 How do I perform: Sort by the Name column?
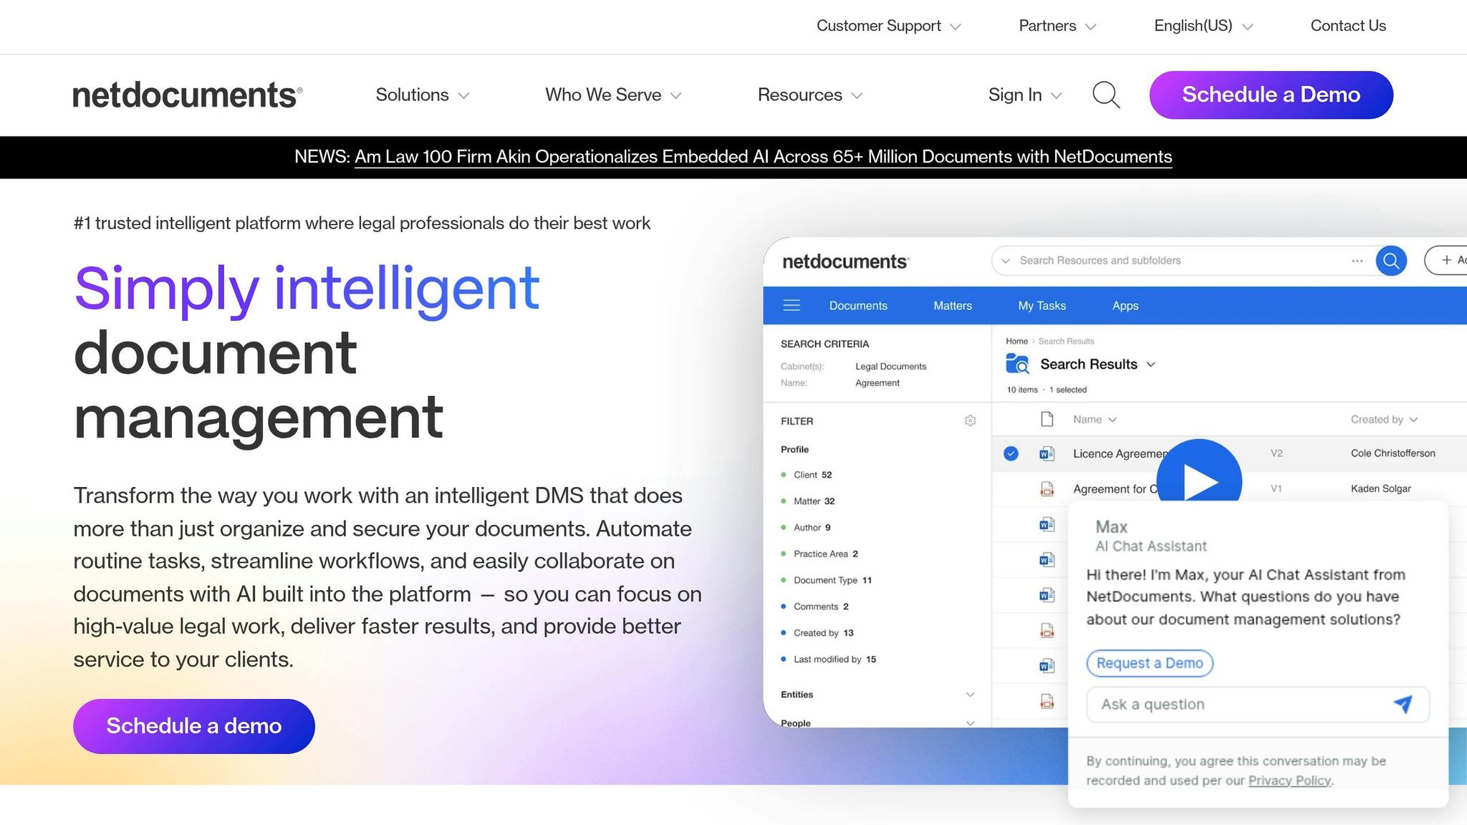1095,420
